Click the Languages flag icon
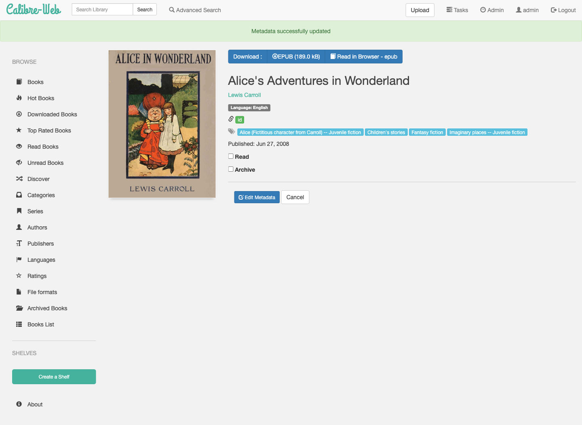 (x=19, y=259)
